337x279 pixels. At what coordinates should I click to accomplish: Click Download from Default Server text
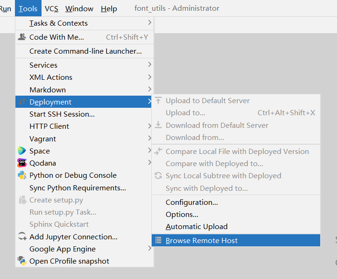click(x=217, y=125)
